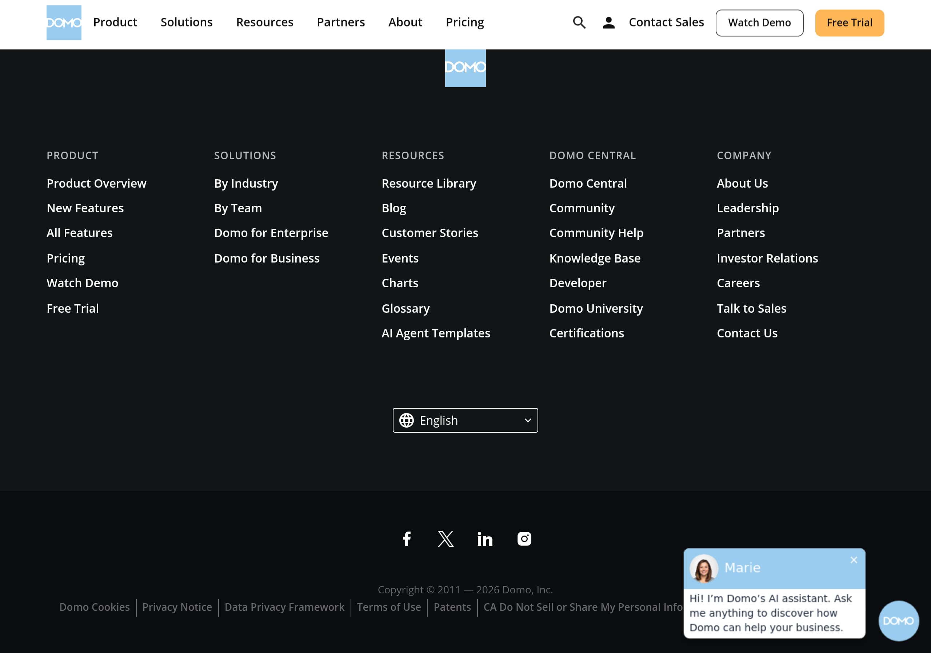Image resolution: width=931 pixels, height=653 pixels.
Task: Click the user account icon
Action: click(x=608, y=23)
